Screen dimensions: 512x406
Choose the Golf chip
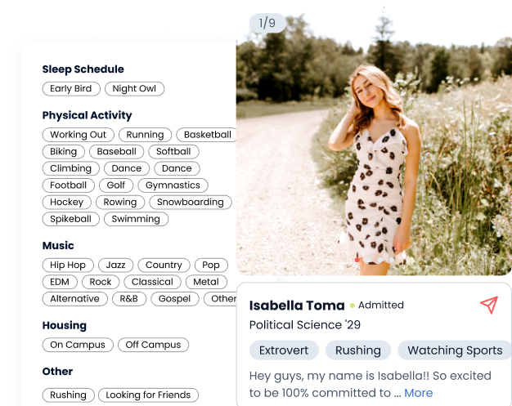point(116,185)
